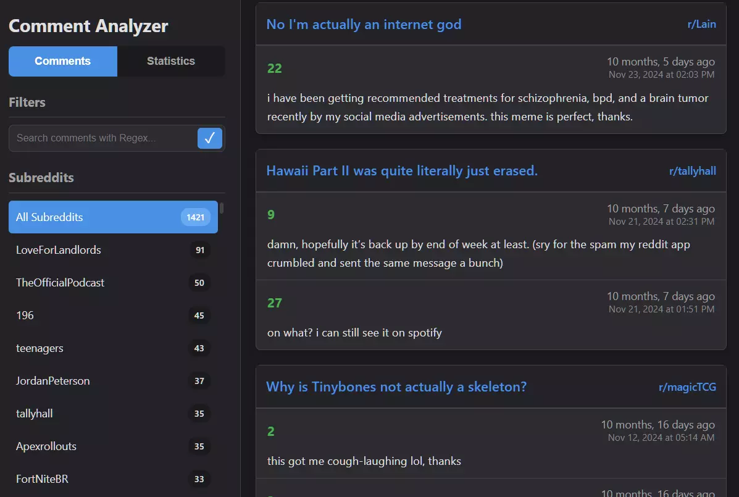Screen dimensions: 739x497
Task: Open the r/magicTCG subreddit link
Action: click(x=687, y=387)
